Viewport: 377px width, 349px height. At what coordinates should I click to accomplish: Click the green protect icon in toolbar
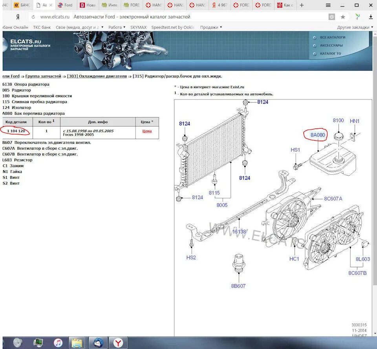(x=357, y=17)
